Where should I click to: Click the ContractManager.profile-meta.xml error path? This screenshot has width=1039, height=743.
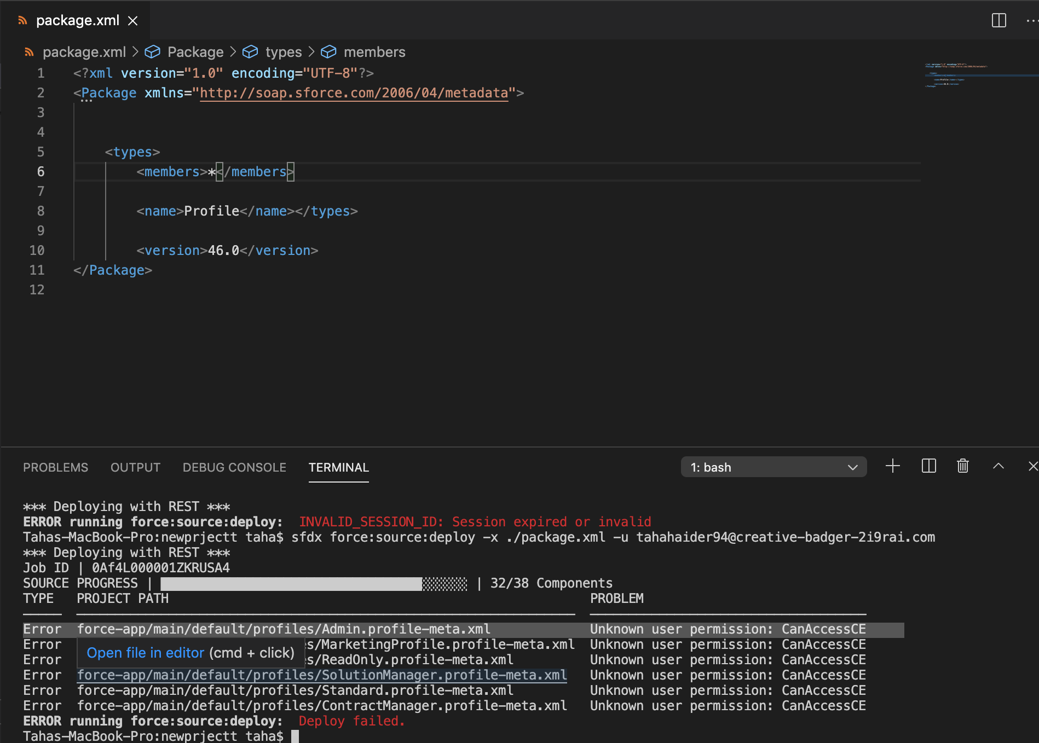tap(322, 706)
